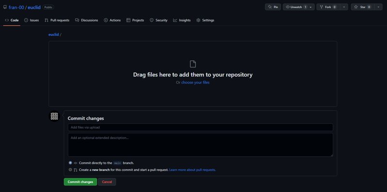This screenshot has width=387, height=192.
Task: Click the file icon in the drop area
Action: point(193,64)
